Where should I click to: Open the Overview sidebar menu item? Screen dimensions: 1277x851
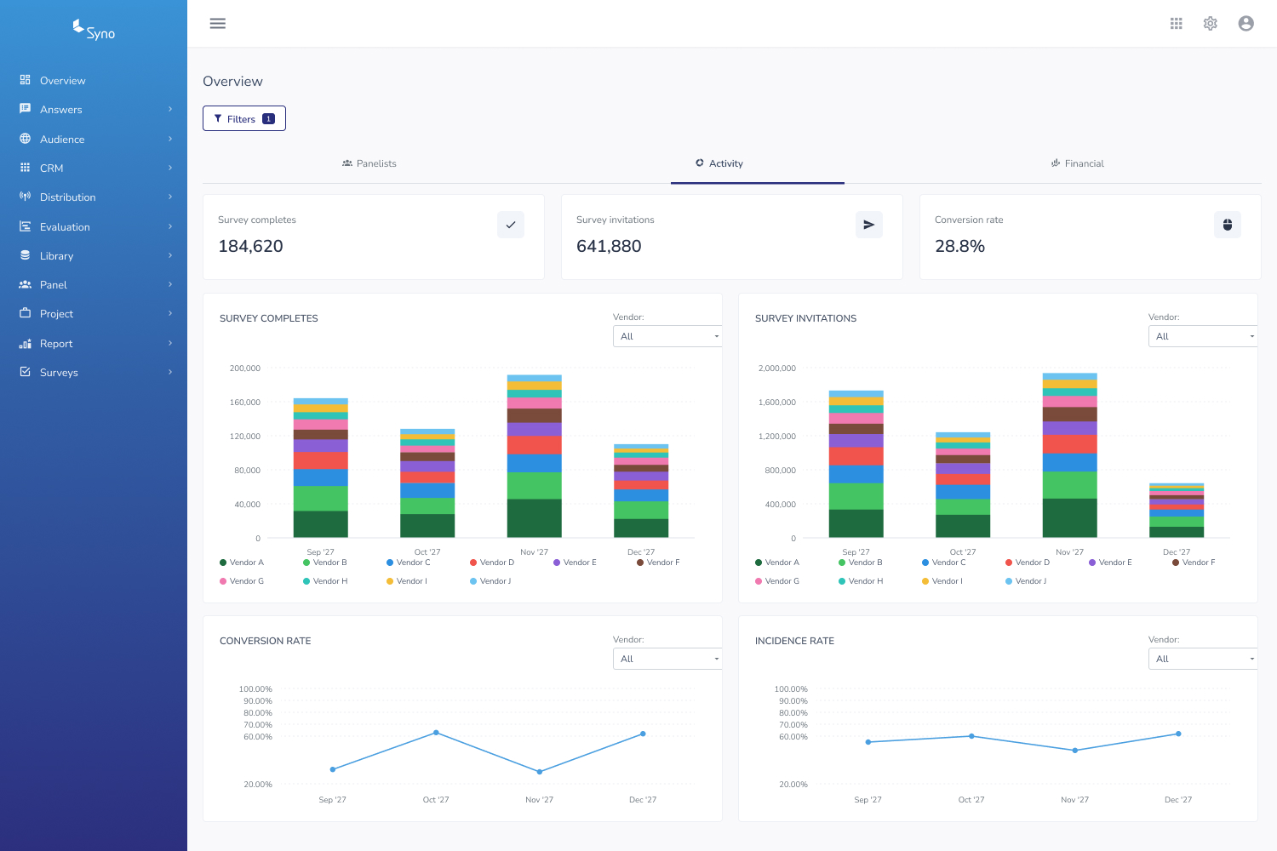click(x=94, y=80)
